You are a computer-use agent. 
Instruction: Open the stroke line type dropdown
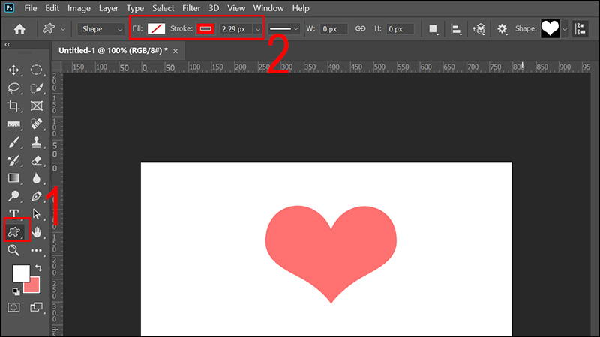coord(284,29)
